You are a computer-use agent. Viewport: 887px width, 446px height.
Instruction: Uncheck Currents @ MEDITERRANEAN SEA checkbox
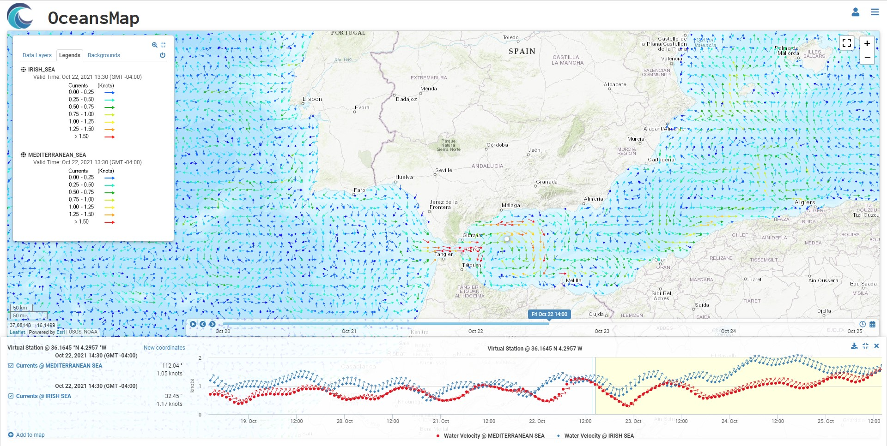click(x=11, y=366)
